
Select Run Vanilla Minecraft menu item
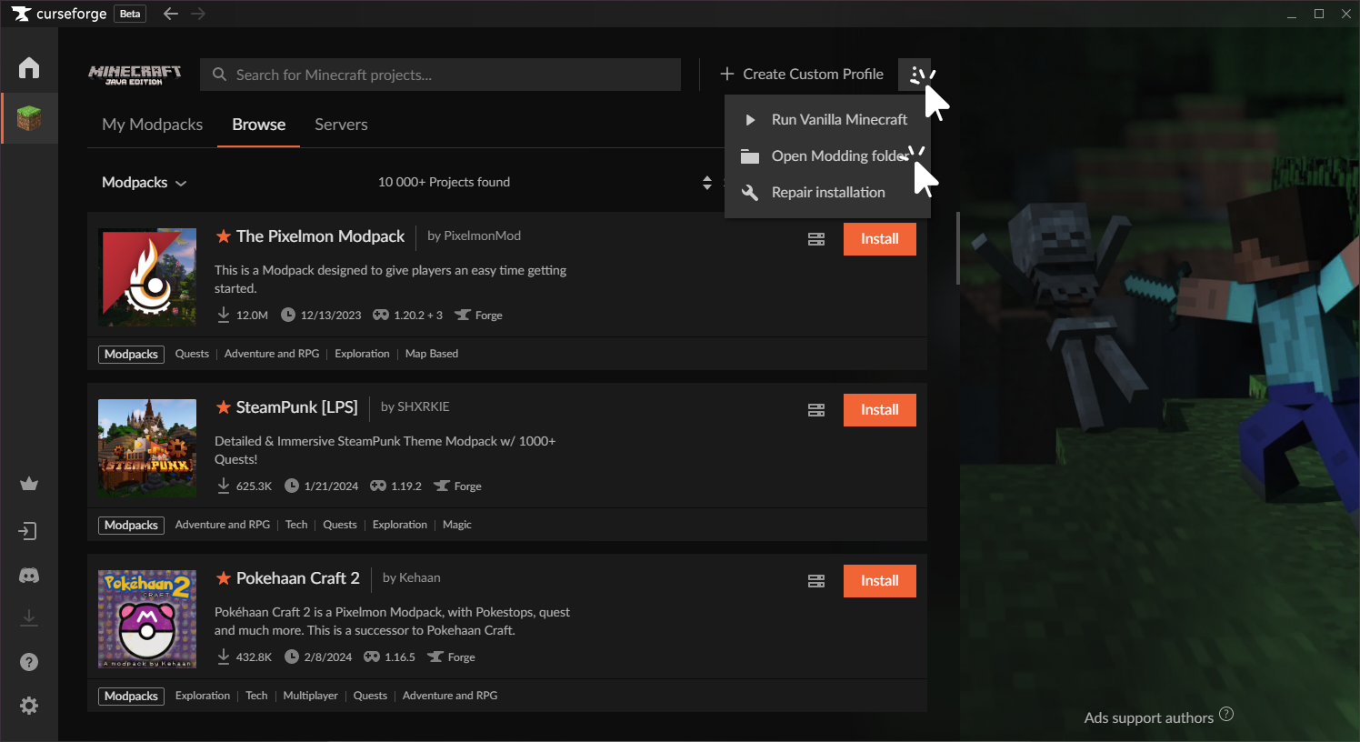point(827,119)
